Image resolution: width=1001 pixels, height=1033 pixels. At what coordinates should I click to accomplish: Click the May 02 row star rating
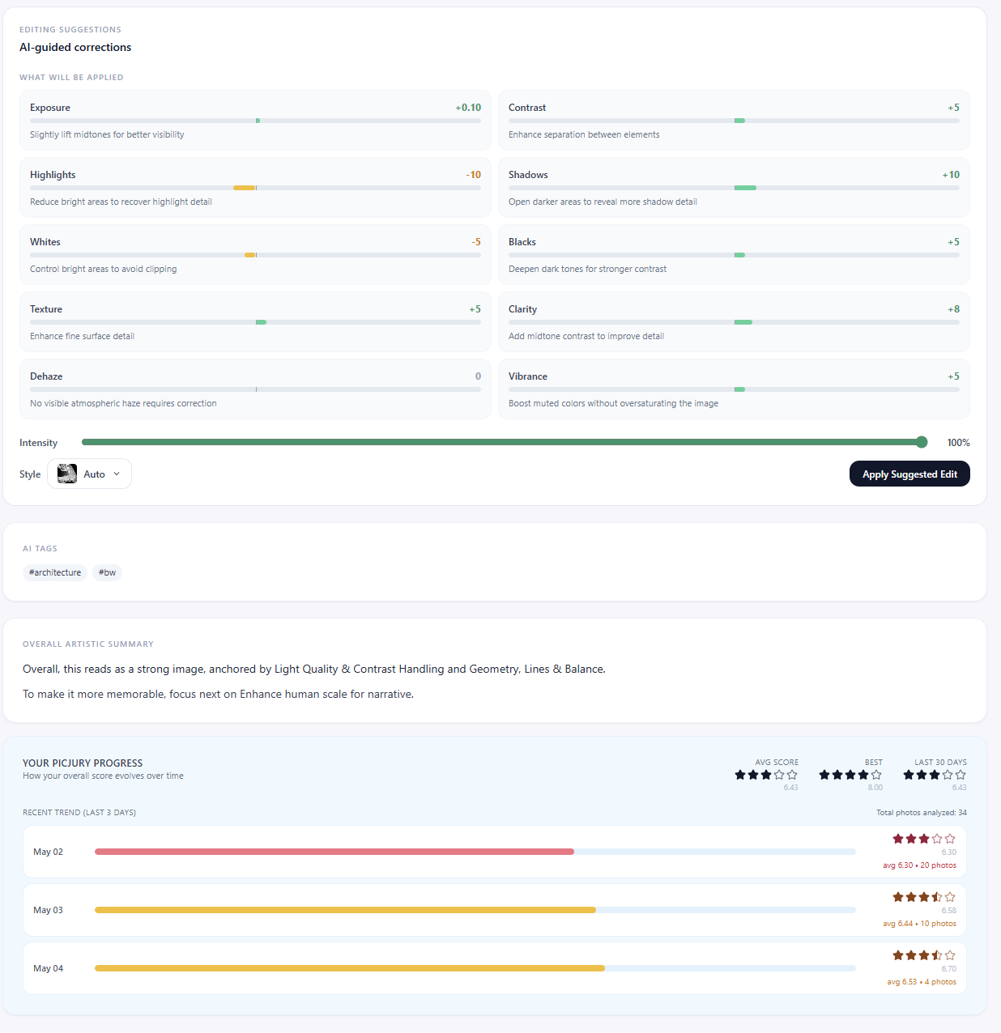[924, 839]
